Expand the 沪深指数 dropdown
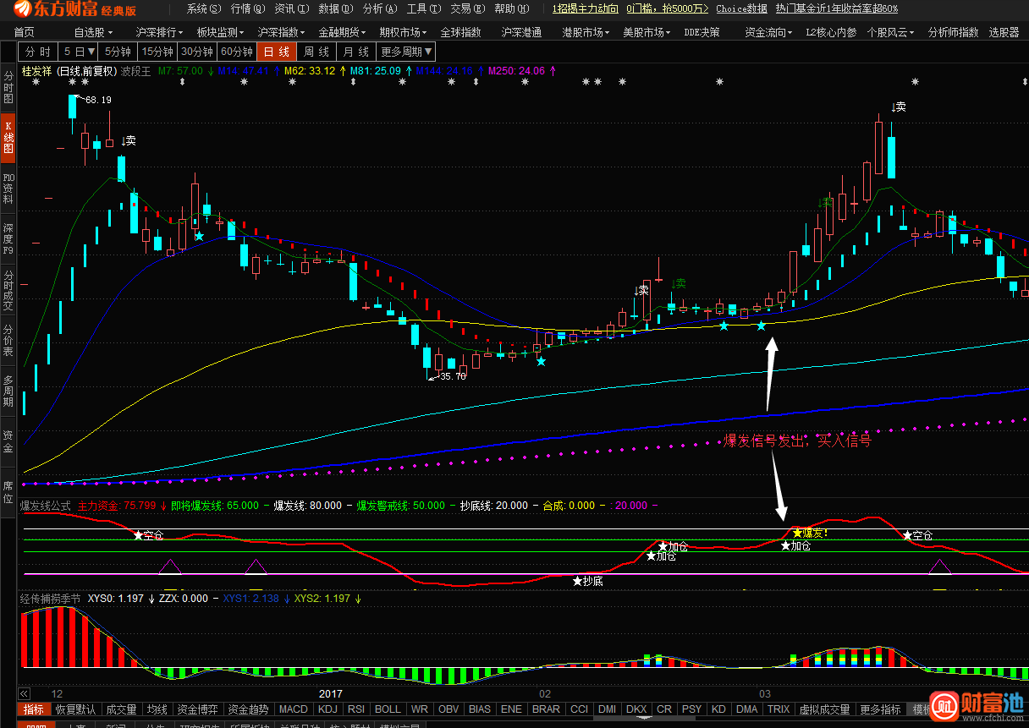Viewport: 1029px width, 728px height. coord(283,32)
